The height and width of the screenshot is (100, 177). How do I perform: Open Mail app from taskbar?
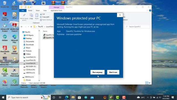[x=92, y=97]
